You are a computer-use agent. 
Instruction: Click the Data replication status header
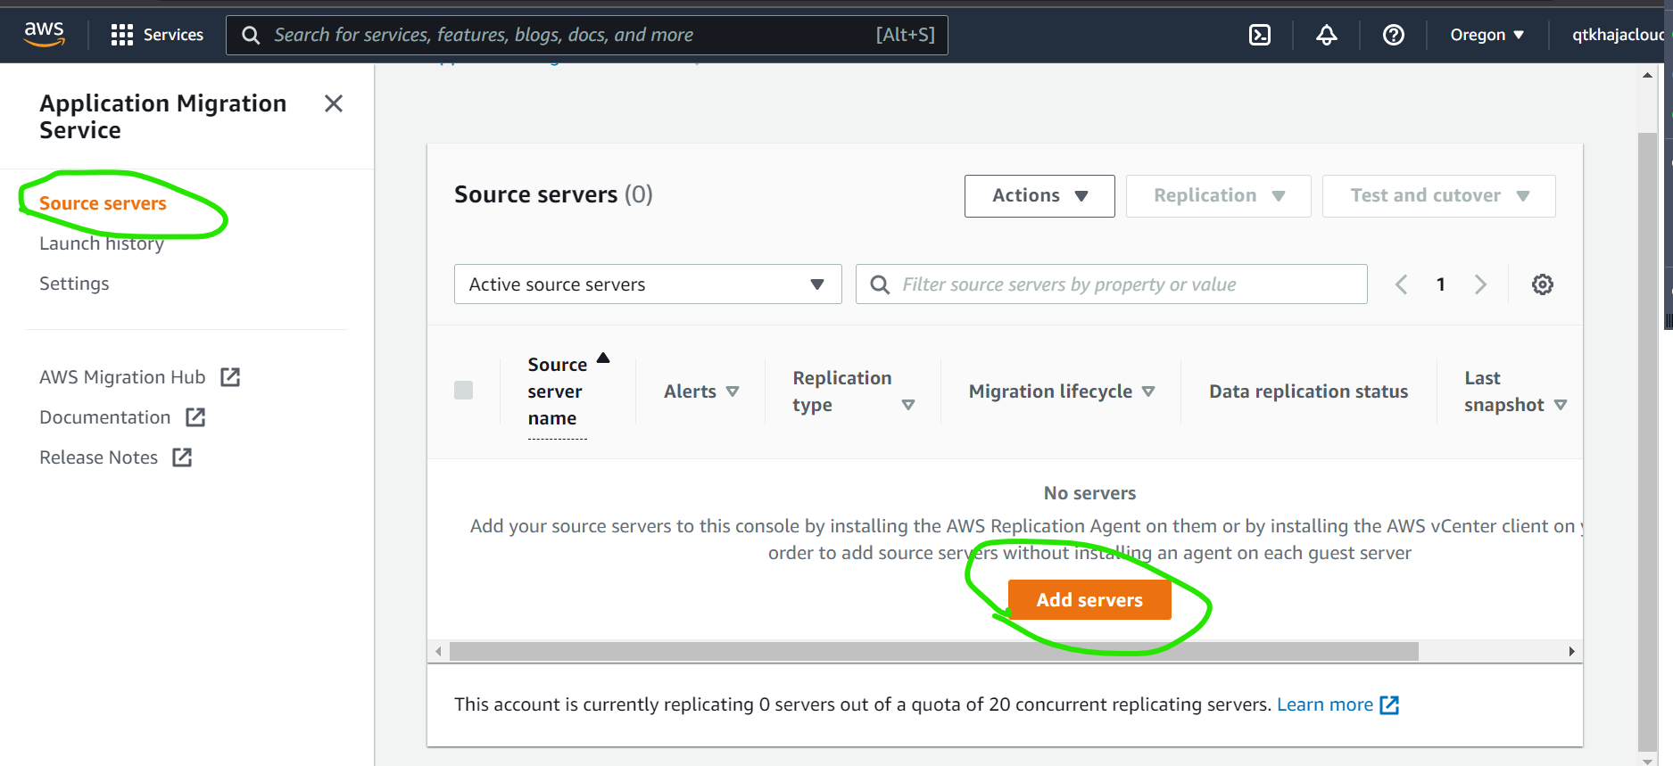tap(1308, 391)
